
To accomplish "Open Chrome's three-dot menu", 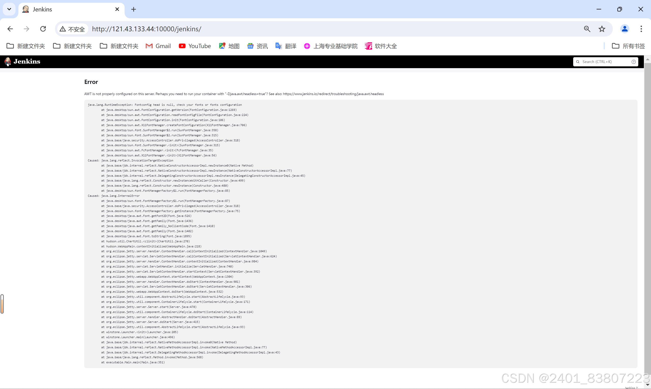I will (641, 29).
